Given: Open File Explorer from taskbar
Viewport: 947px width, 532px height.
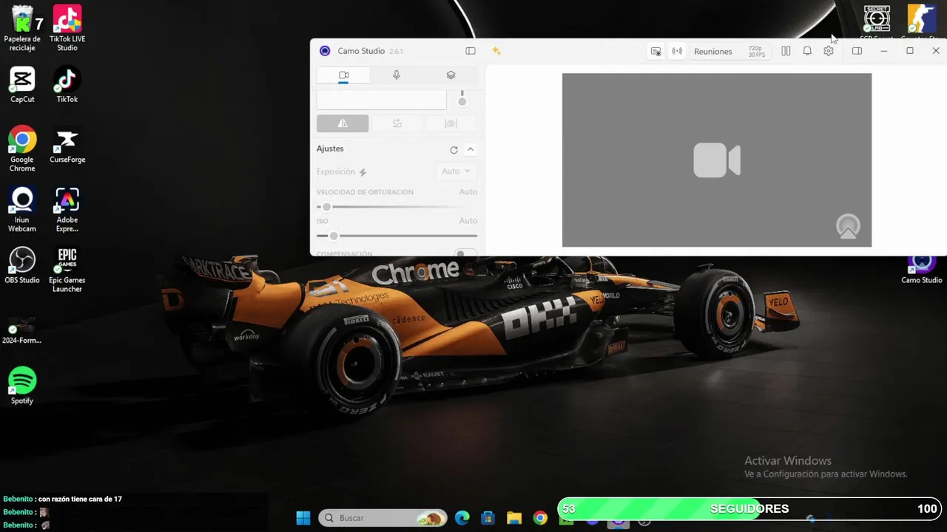Looking at the screenshot, I should tap(514, 518).
